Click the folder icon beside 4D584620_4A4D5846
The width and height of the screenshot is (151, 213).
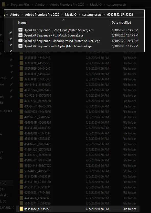tap(21, 106)
